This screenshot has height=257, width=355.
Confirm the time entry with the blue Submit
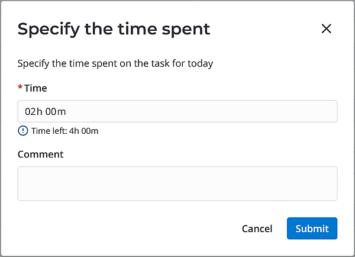click(312, 229)
